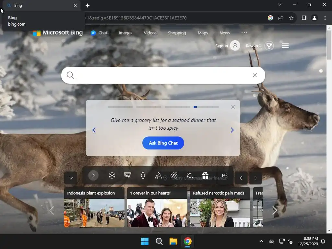This screenshot has height=249, width=332.
Task: Open Shopping section
Action: pos(177,33)
